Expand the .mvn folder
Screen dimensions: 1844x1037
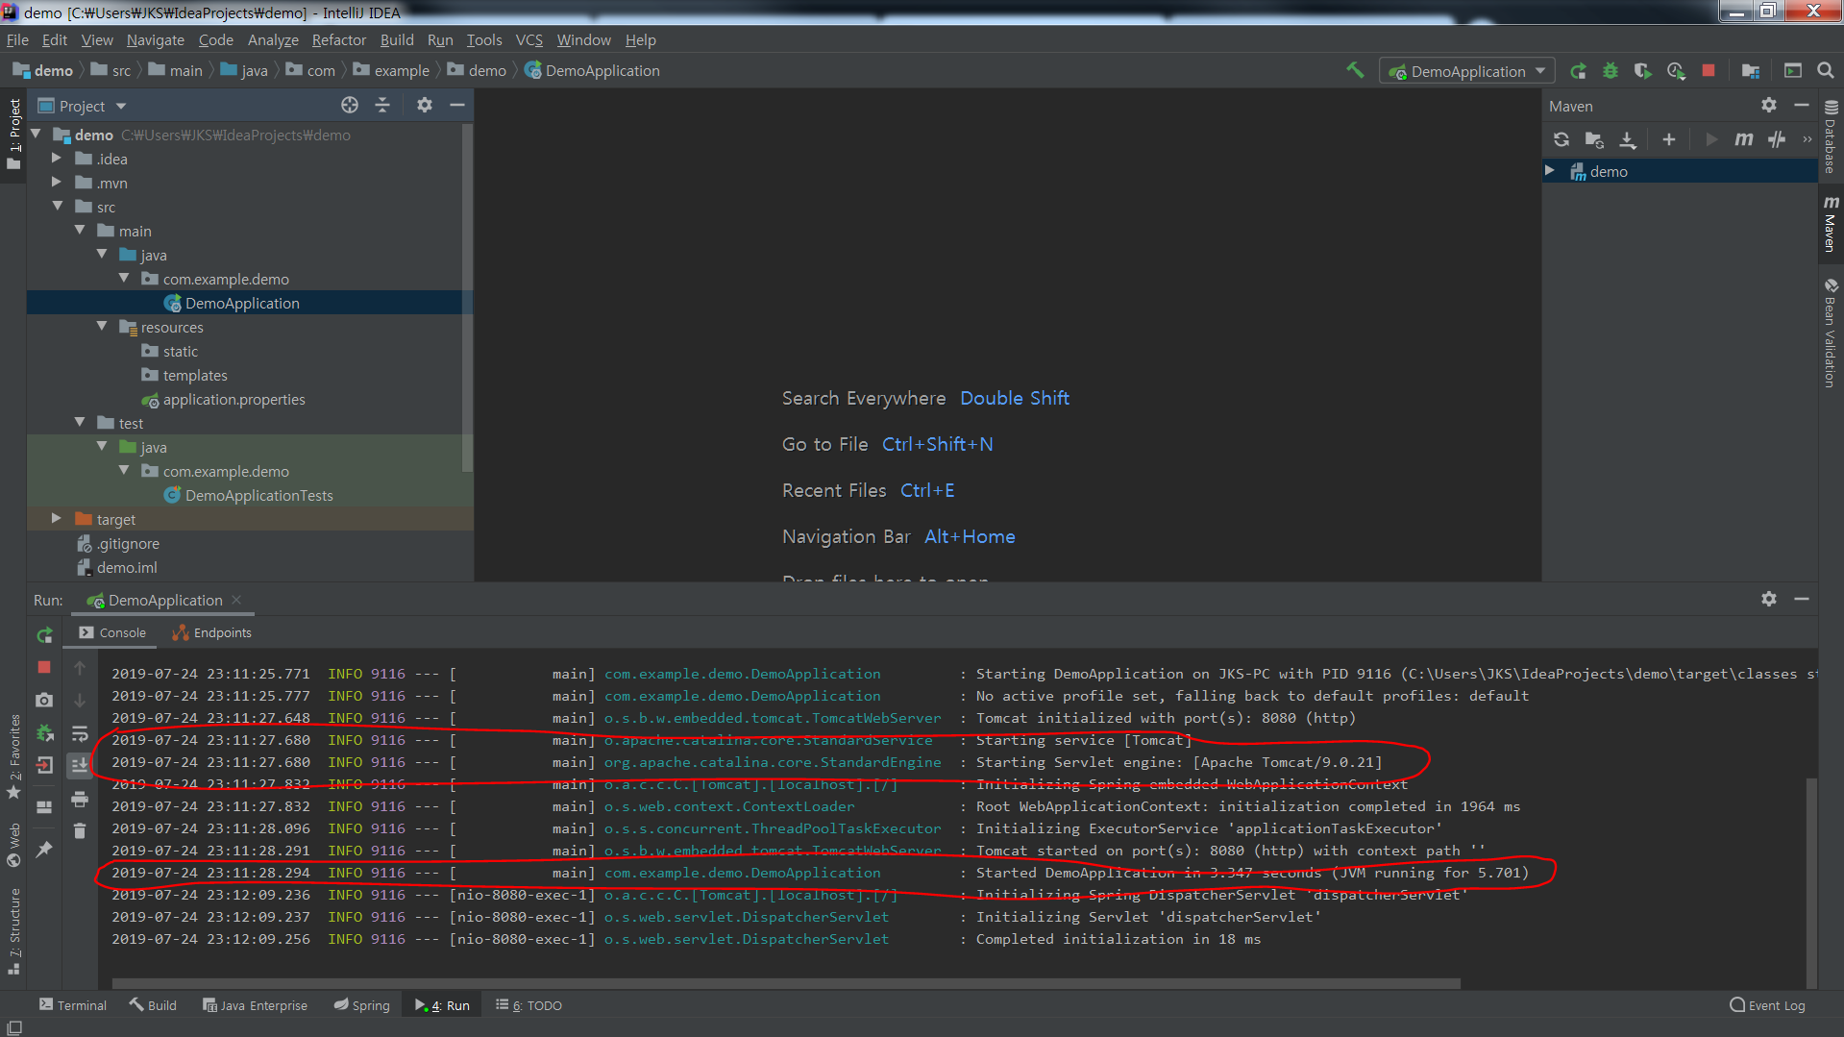[x=57, y=182]
